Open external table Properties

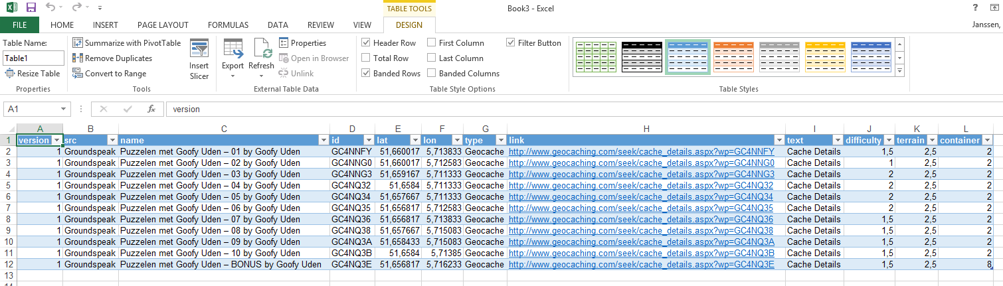302,42
